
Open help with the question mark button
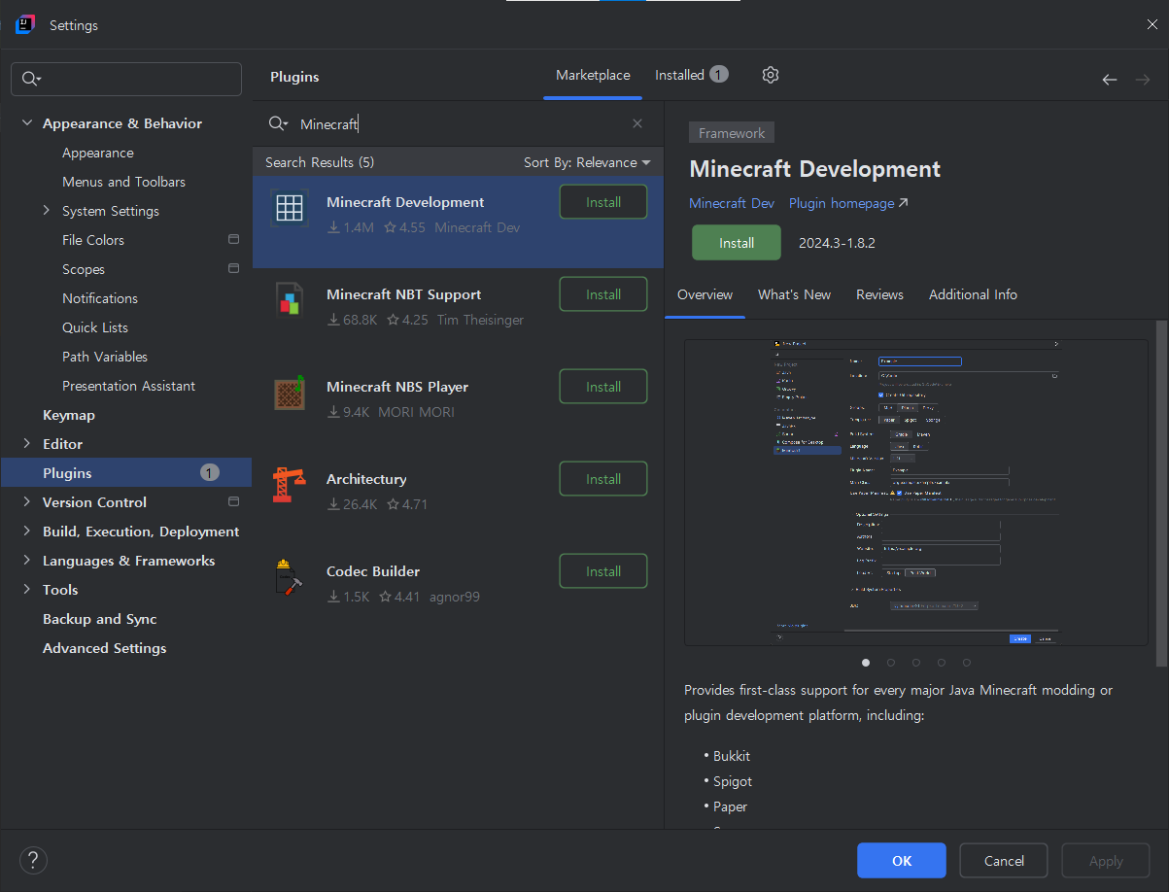tap(33, 860)
